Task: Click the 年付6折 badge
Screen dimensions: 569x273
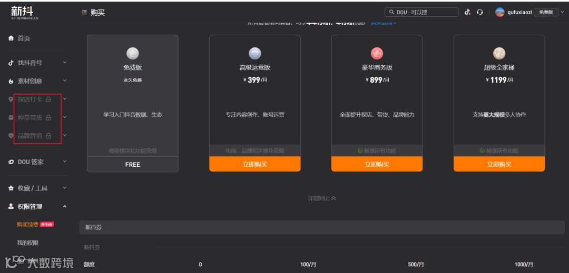Action: pyautogui.click(x=47, y=225)
